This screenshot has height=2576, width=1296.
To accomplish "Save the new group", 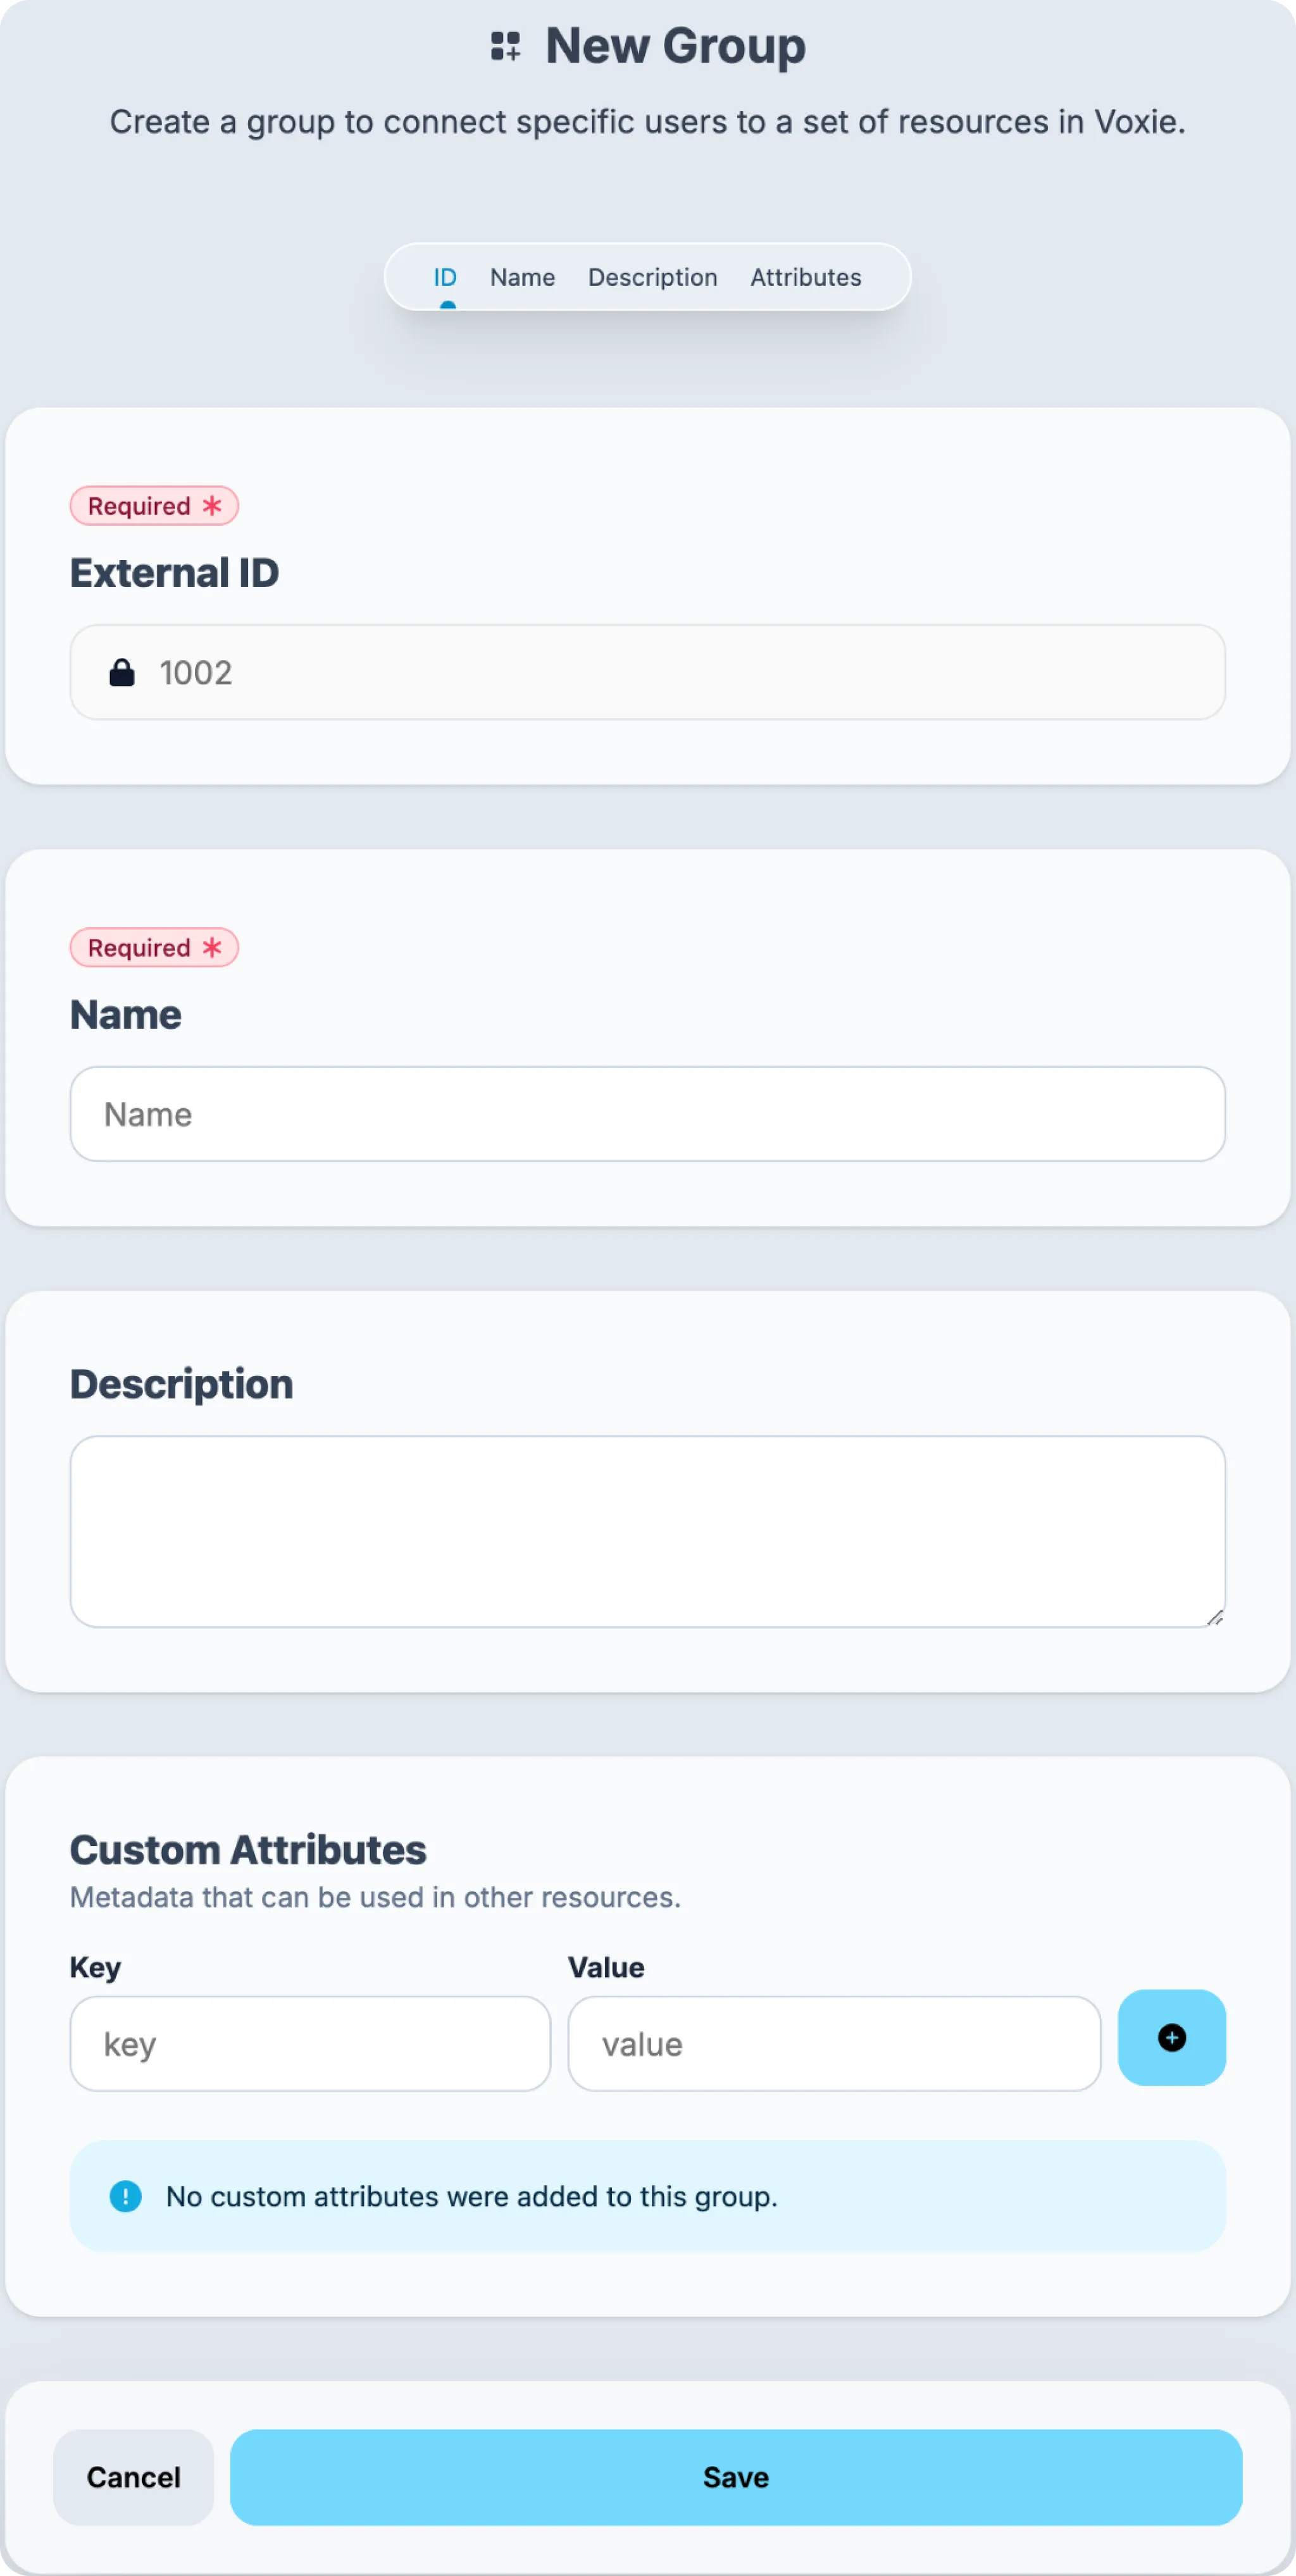I will [x=736, y=2477].
